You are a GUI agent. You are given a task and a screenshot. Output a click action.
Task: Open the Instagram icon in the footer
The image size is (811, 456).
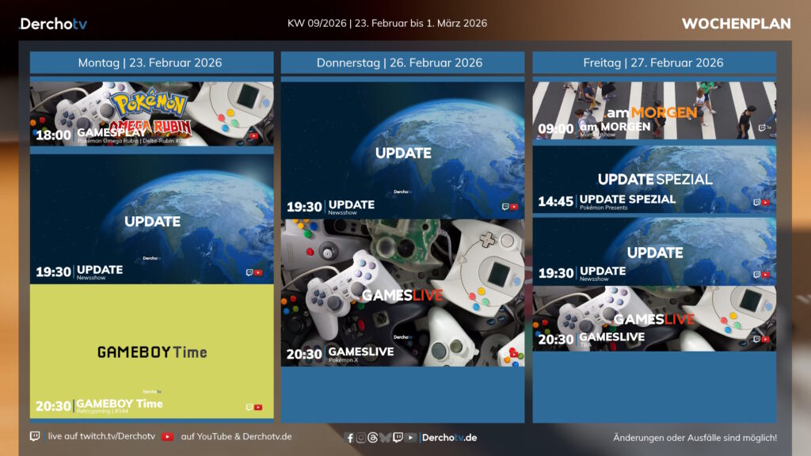point(361,438)
